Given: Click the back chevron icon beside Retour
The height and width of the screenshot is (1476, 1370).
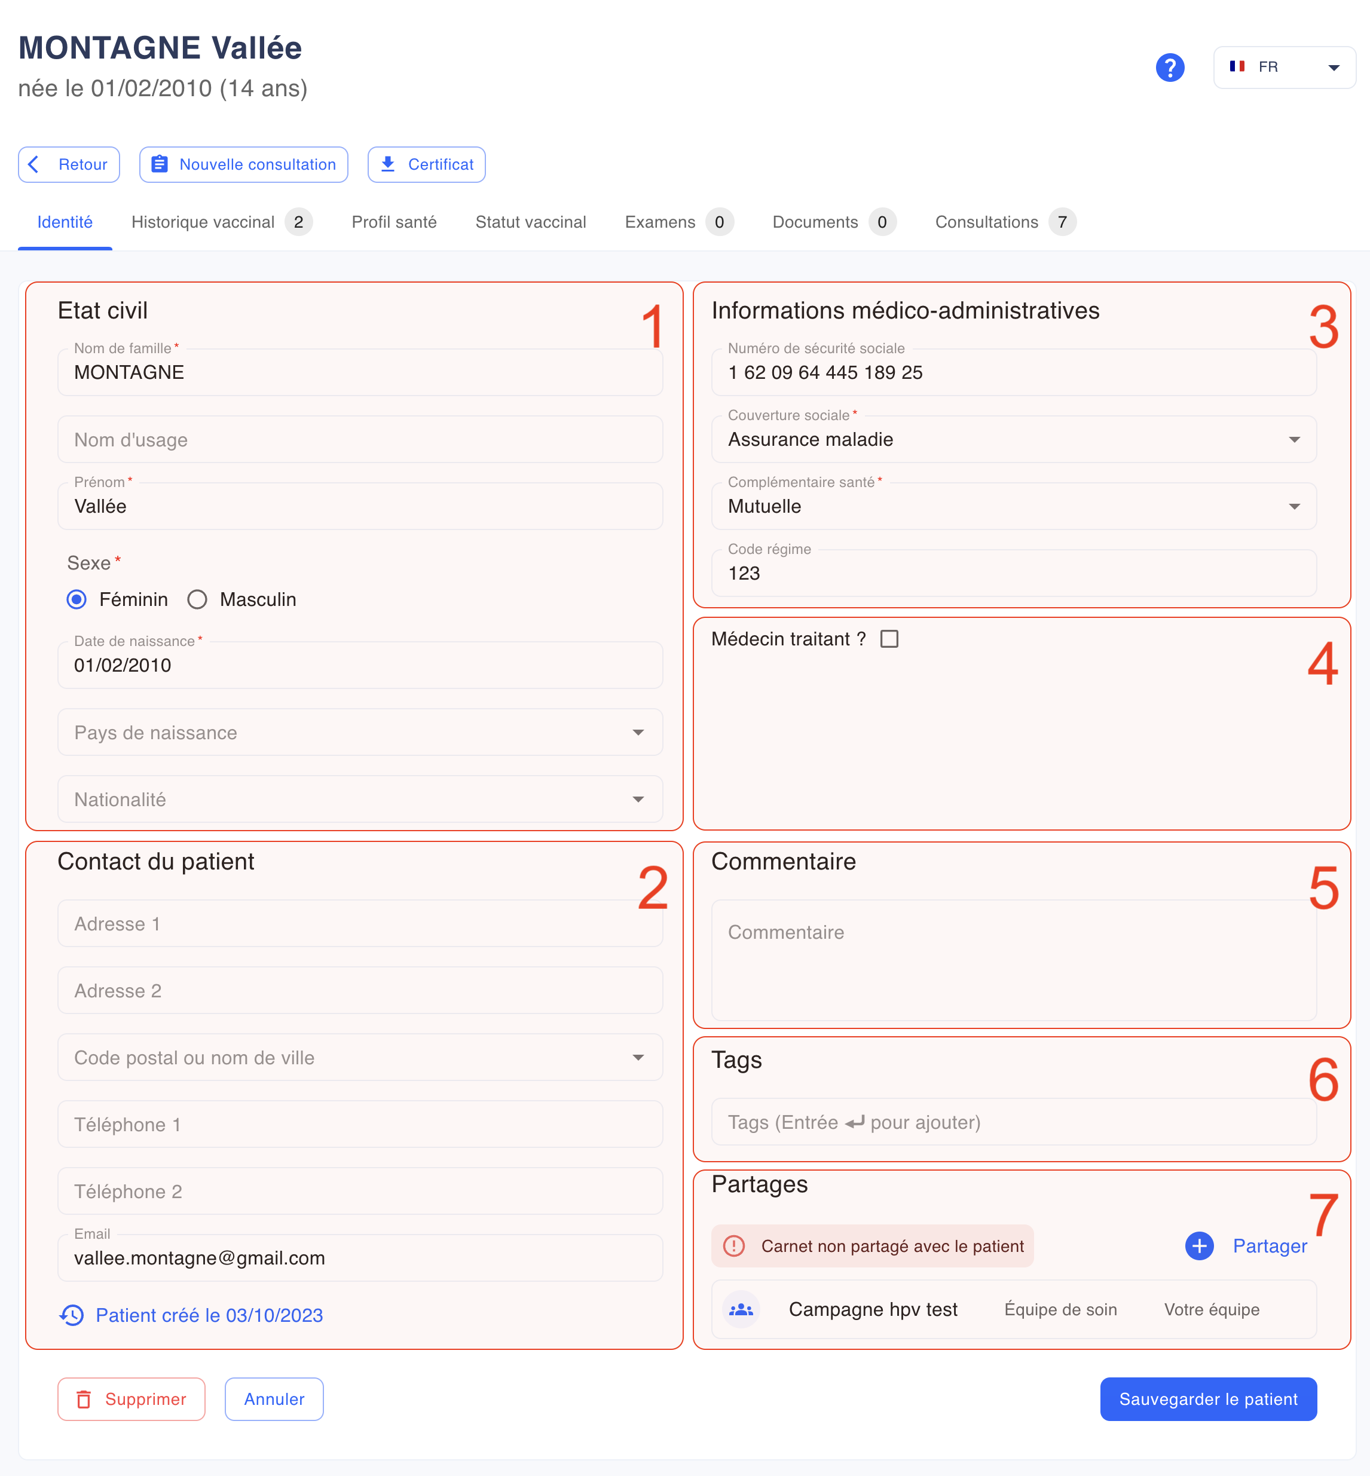Looking at the screenshot, I should [33, 164].
